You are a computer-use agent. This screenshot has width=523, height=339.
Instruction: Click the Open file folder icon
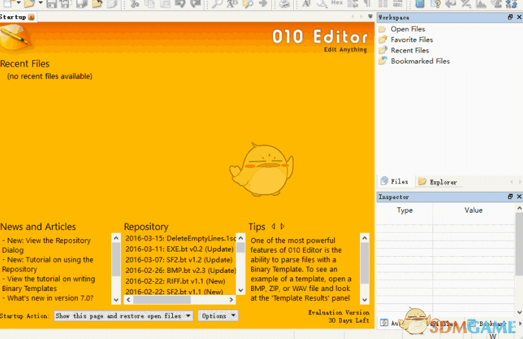pos(29,3)
